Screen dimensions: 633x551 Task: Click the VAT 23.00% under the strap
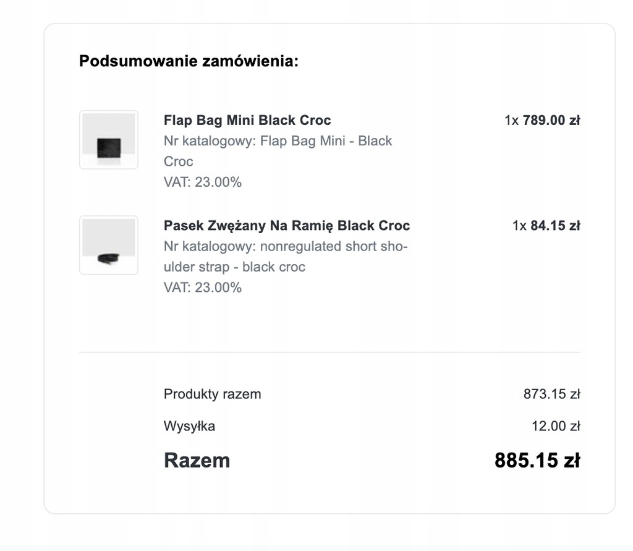coord(202,287)
